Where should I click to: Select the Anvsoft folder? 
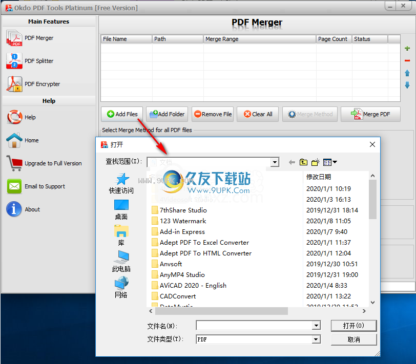[x=167, y=264]
